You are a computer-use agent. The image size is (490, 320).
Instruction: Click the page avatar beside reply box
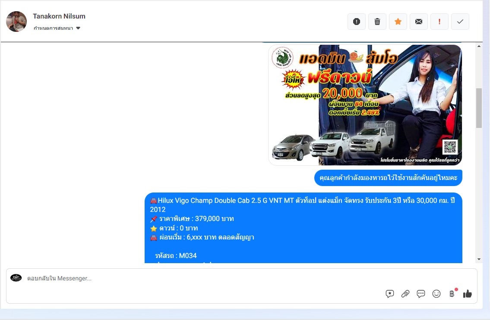coord(16,278)
